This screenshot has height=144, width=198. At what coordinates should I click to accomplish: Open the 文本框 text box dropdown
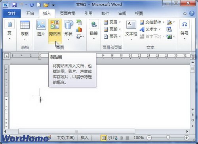(131, 30)
